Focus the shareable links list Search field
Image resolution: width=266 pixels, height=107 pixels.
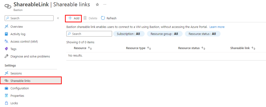click(89, 34)
